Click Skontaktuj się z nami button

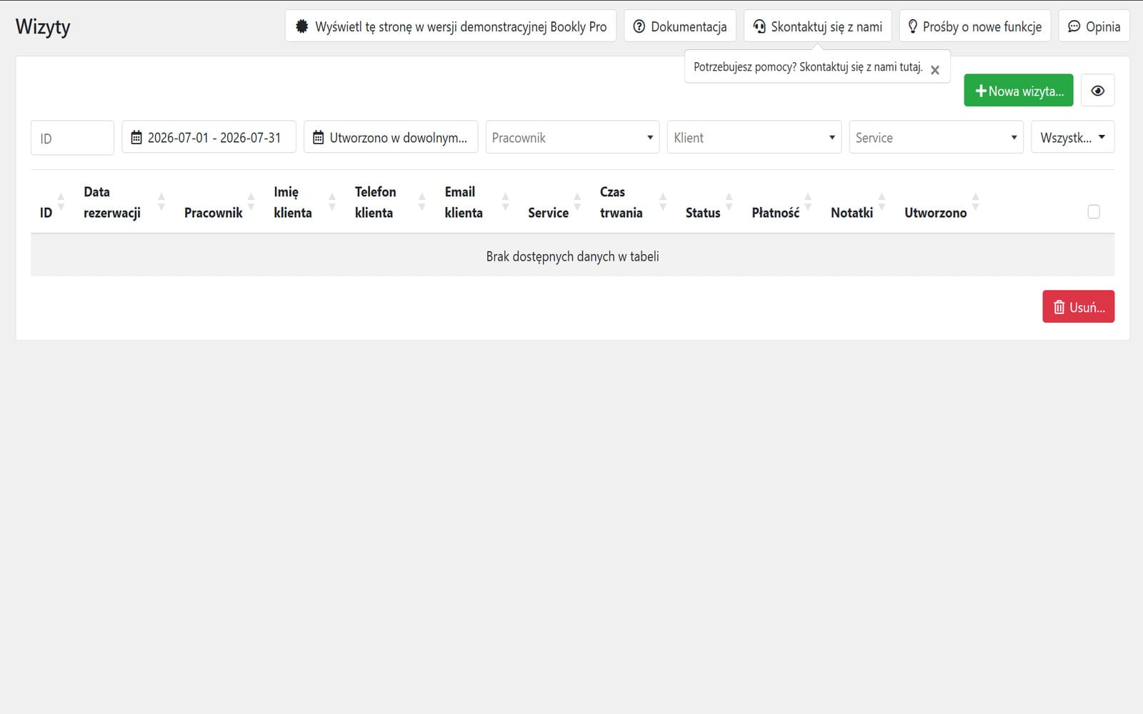(817, 26)
